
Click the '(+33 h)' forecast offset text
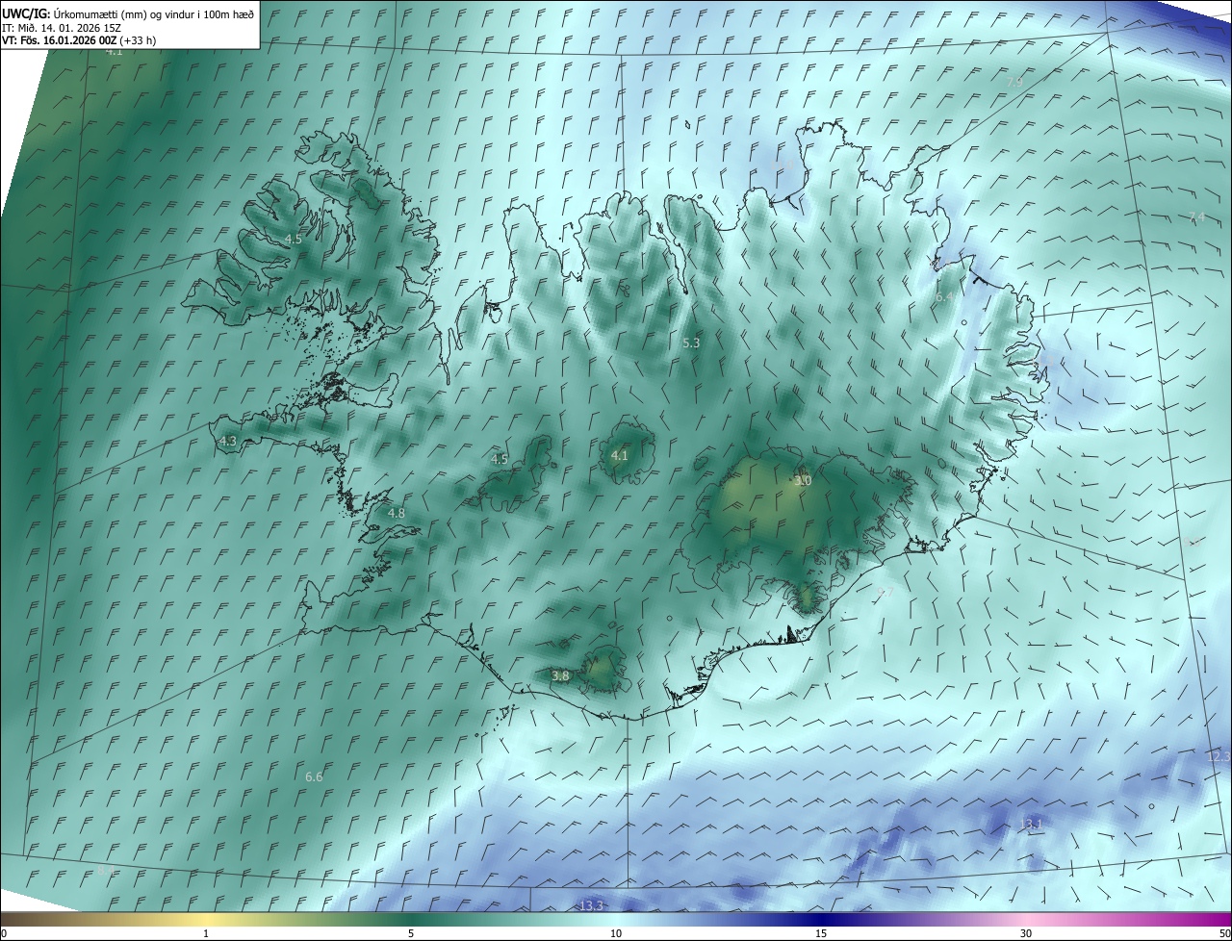click(139, 40)
